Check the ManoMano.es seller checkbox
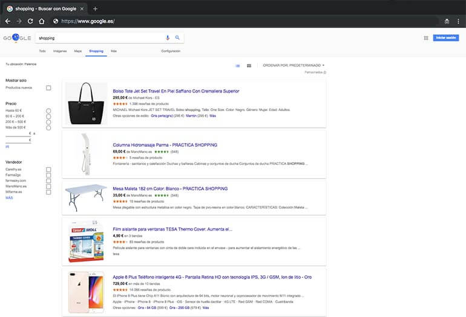Image resolution: width=466 pixels, height=317 pixels. tap(48, 187)
